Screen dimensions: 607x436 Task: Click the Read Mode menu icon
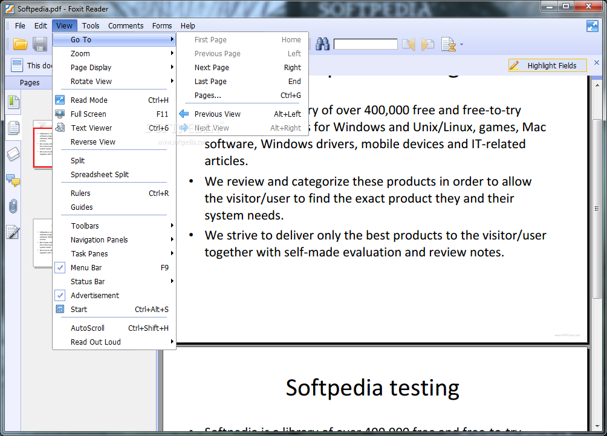(60, 100)
